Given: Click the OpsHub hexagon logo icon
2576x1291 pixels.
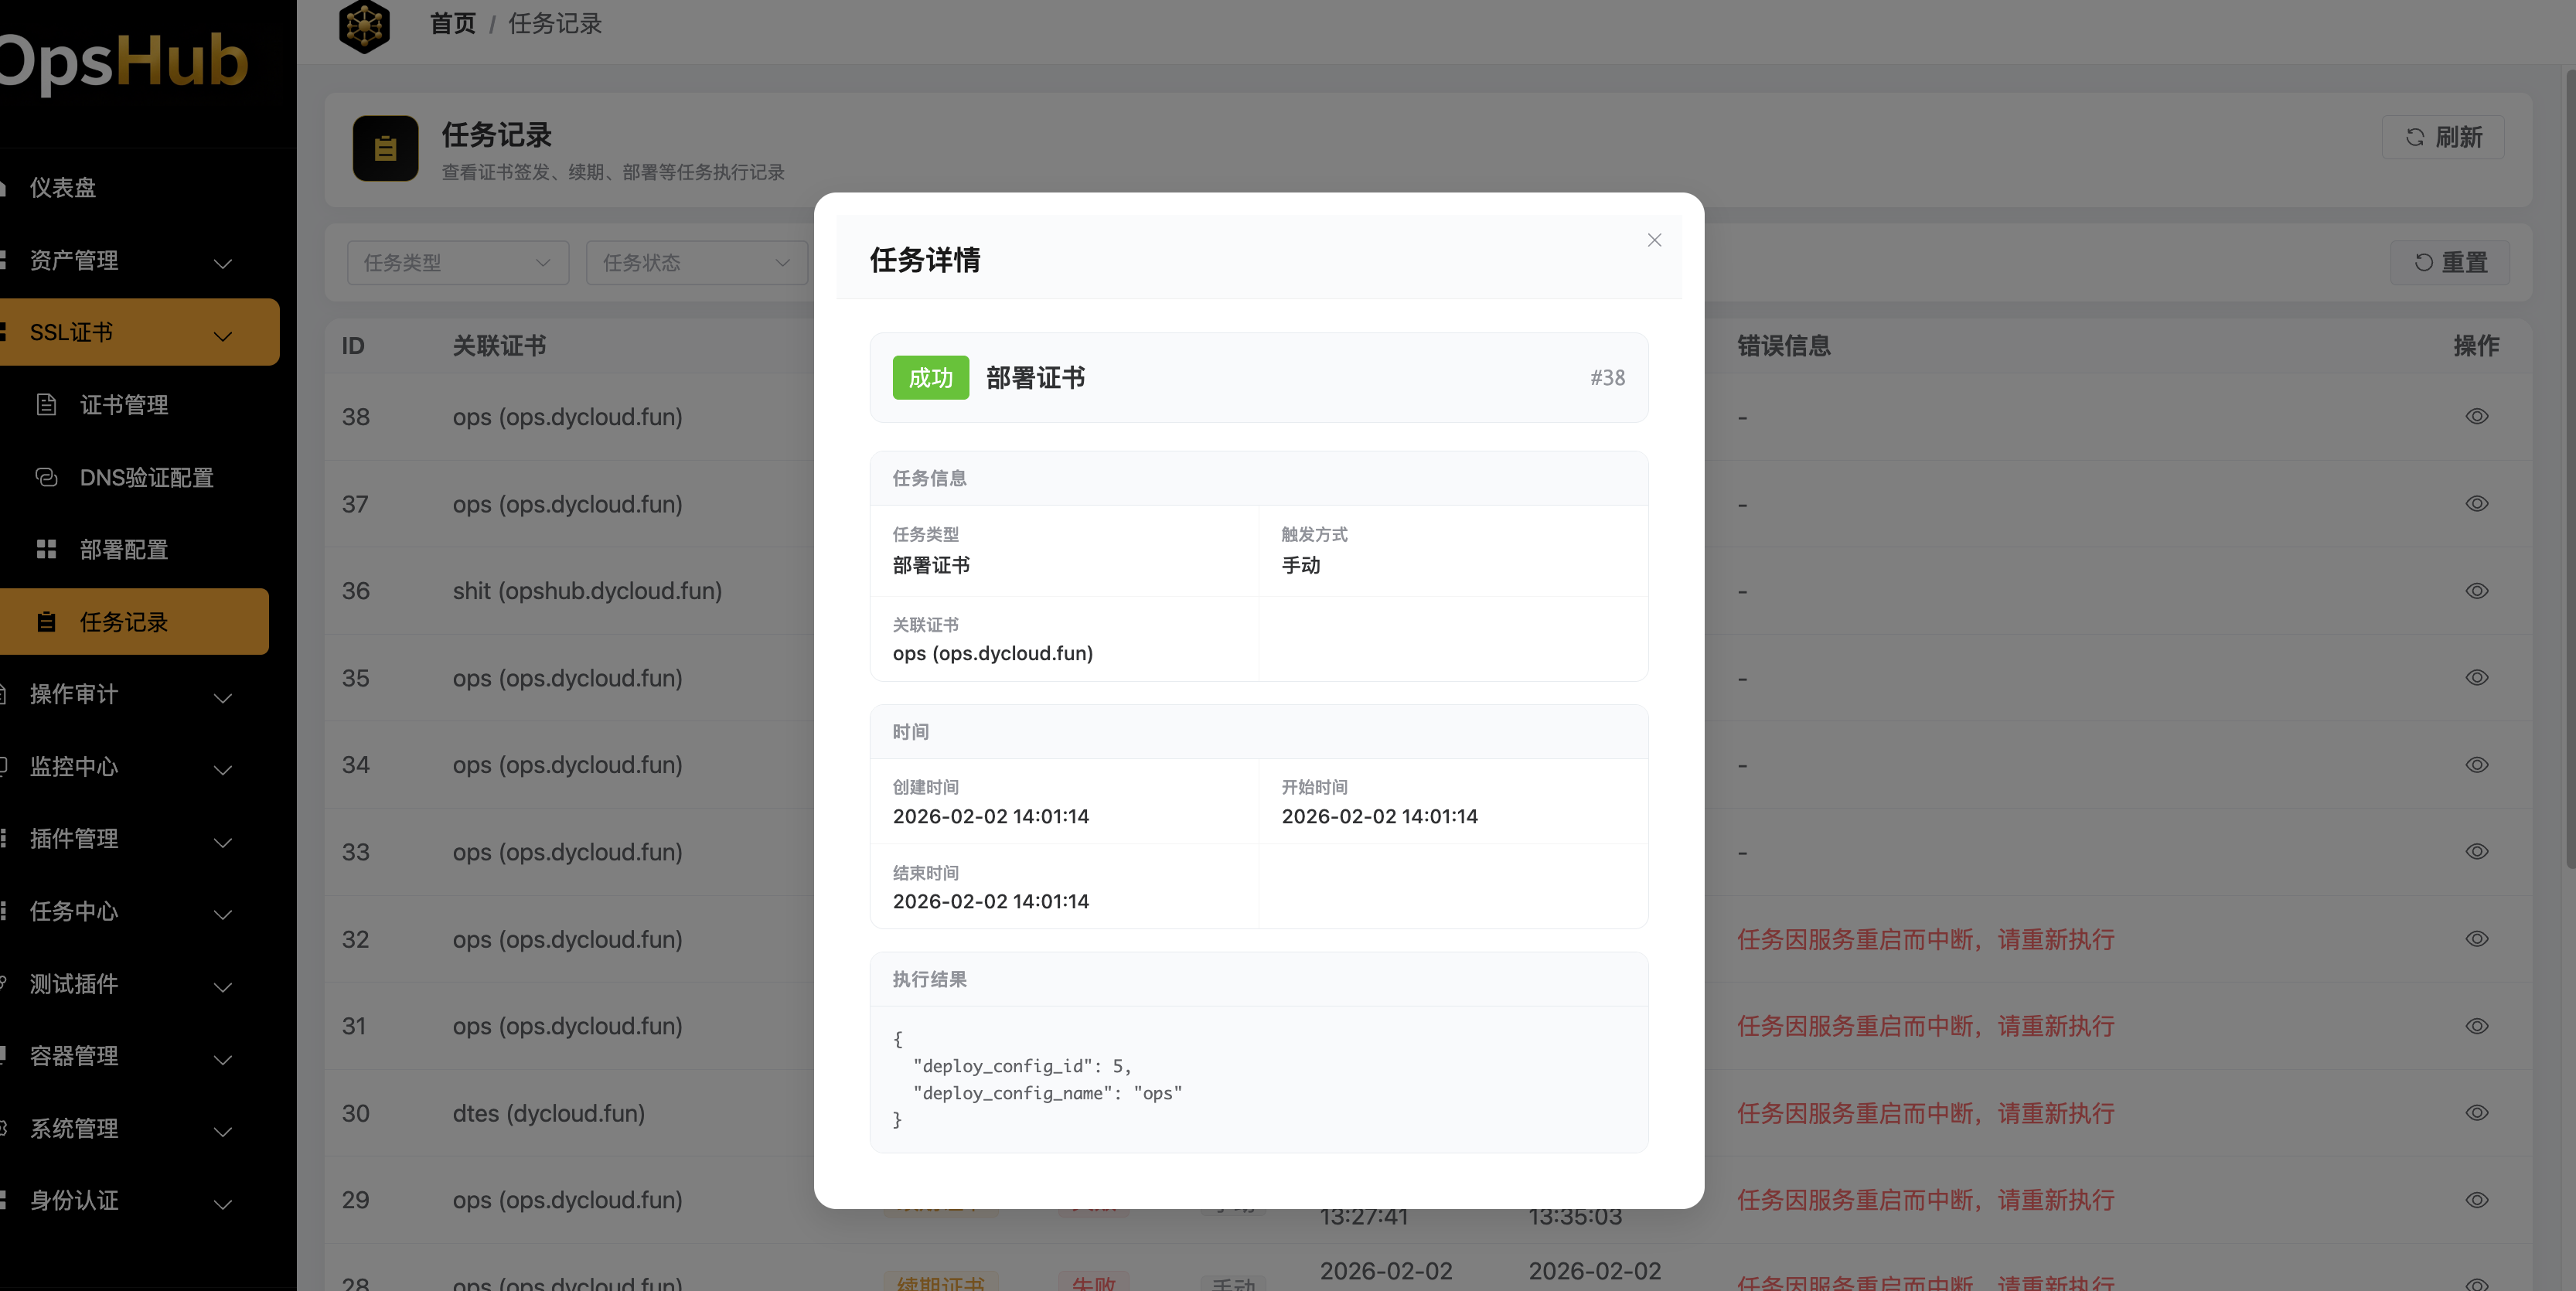Looking at the screenshot, I should click(x=364, y=26).
